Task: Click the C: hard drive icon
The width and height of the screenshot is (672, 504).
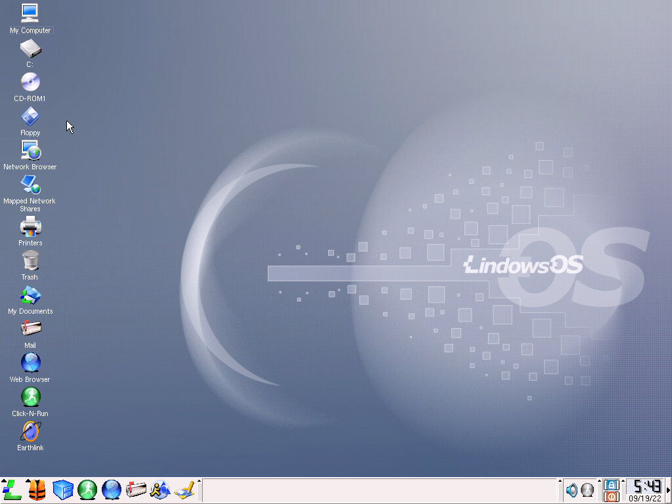Action: point(30,49)
